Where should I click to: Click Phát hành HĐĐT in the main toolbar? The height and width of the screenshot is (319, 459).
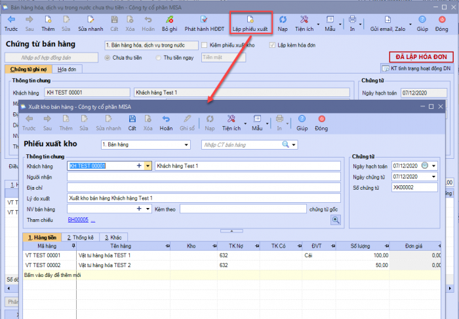[204, 24]
